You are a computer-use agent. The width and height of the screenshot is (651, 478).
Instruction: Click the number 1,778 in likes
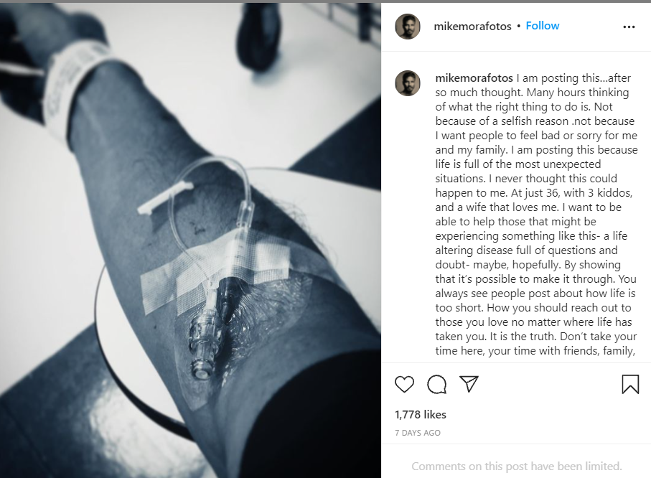click(x=408, y=414)
